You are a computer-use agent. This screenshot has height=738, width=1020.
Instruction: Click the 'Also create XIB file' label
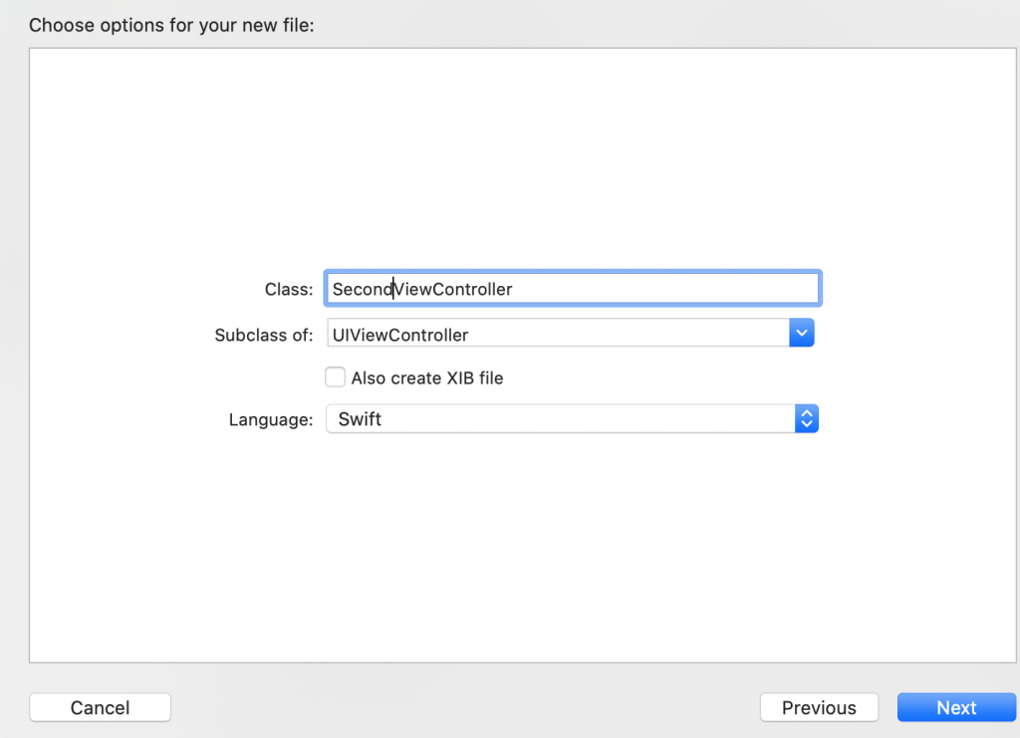pyautogui.click(x=427, y=378)
